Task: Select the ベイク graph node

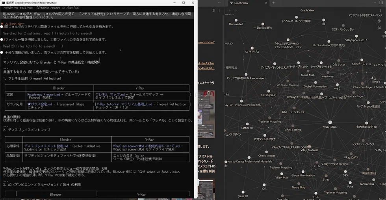Action: click(337, 85)
